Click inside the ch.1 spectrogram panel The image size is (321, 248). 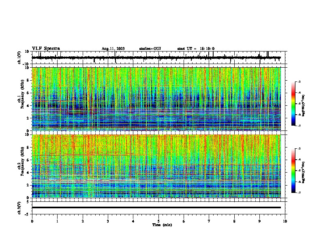tap(156, 99)
